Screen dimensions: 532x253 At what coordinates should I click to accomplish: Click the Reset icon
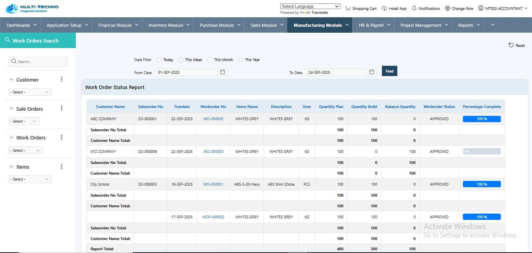(511, 45)
